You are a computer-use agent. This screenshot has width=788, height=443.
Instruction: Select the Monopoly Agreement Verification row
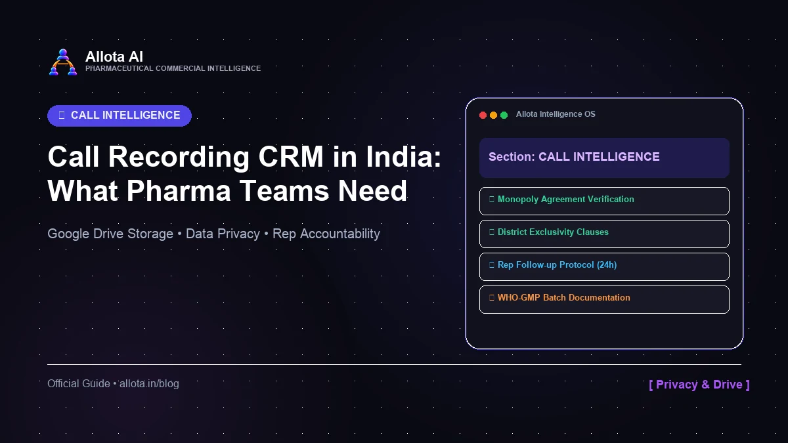coord(604,201)
